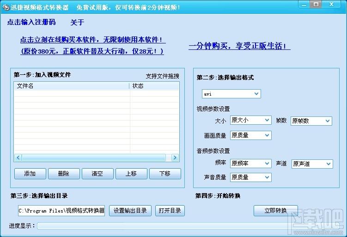Click 点击输入注册码 menu item

point(31,22)
